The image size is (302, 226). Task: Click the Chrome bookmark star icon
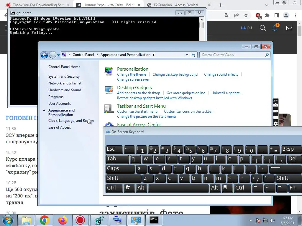(246, 15)
